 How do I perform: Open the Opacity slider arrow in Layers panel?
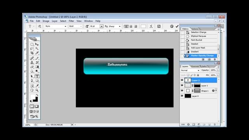point(218,70)
